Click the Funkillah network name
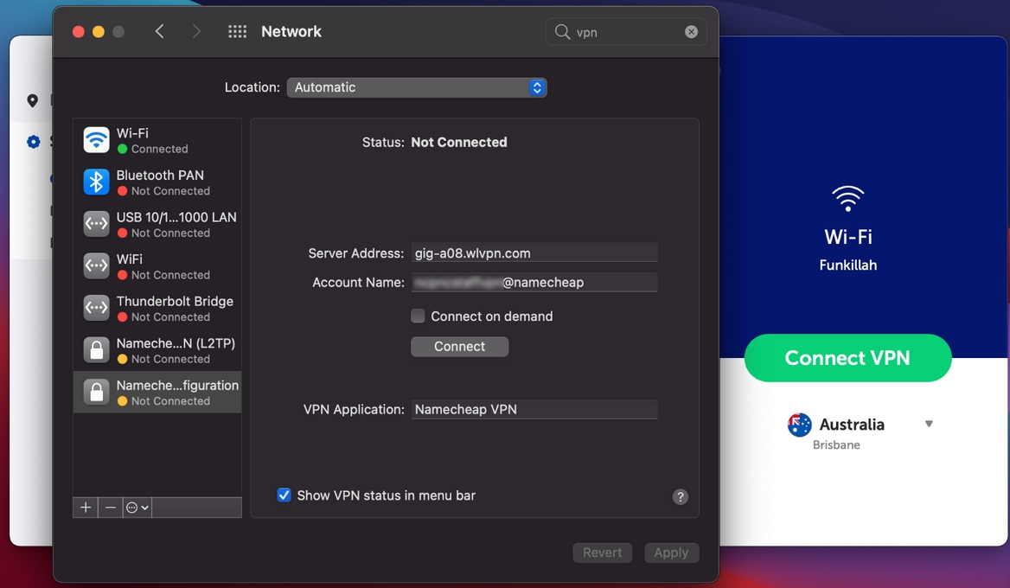This screenshot has height=588, width=1010. (x=847, y=265)
